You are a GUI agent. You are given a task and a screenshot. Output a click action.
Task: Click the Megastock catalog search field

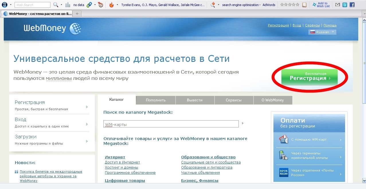coord(171,124)
